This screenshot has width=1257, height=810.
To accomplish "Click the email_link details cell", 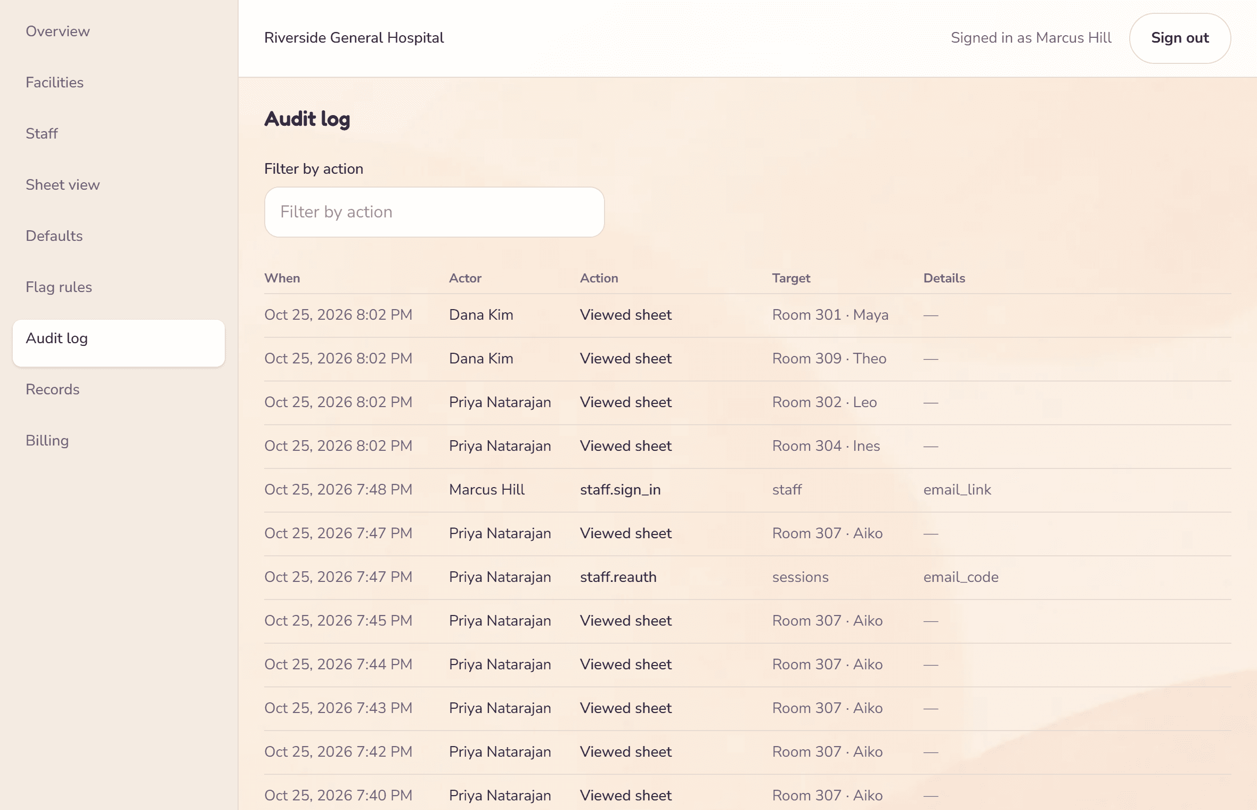I will [x=957, y=490].
